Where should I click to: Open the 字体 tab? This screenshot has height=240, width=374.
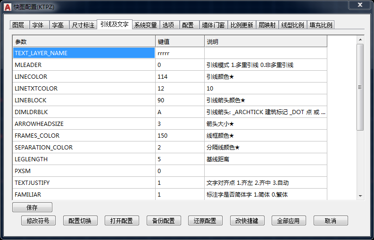[38, 25]
